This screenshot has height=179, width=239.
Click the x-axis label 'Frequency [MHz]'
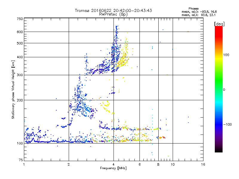coord(113,168)
